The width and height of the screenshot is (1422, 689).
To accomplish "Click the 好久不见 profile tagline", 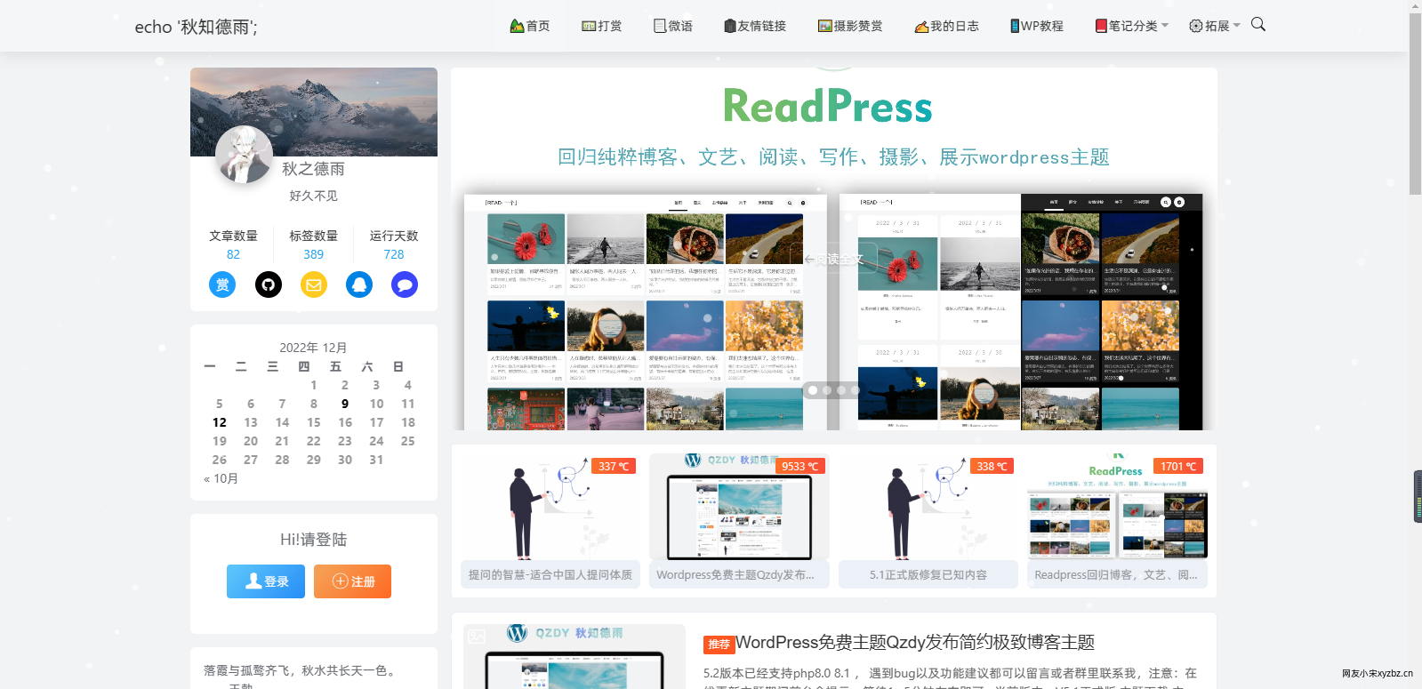I will (313, 196).
